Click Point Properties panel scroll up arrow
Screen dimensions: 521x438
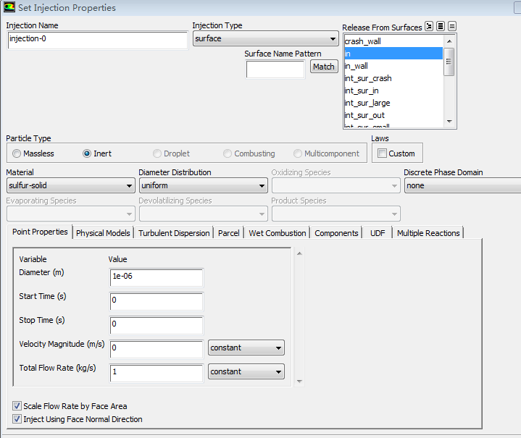[299, 253]
